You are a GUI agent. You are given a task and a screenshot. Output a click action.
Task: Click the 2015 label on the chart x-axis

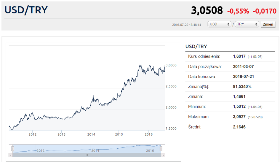click(x=119, y=134)
